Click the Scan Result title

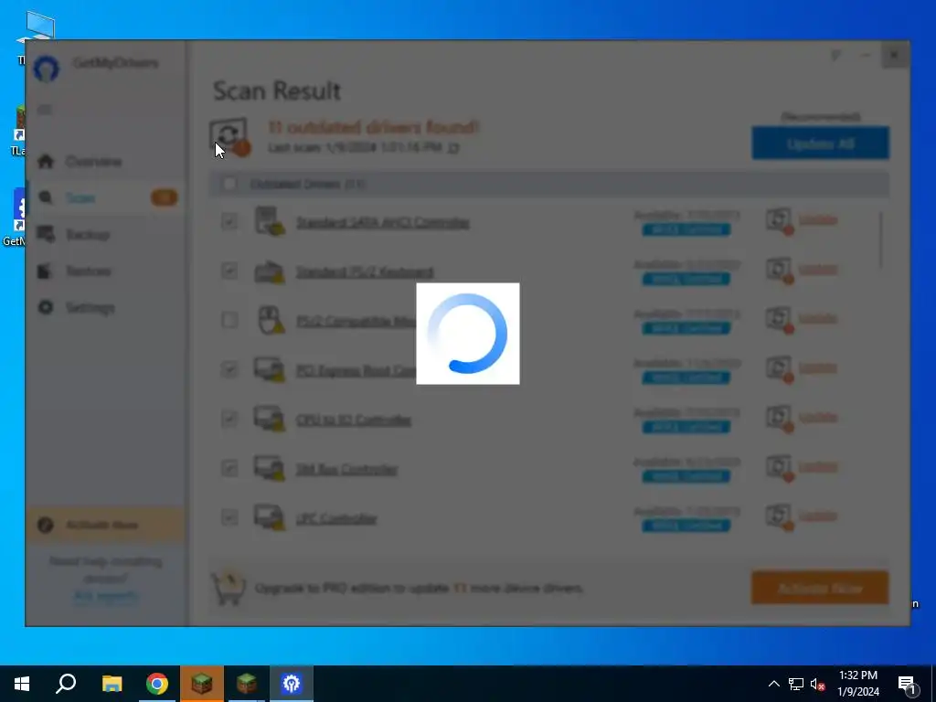pyautogui.click(x=277, y=90)
